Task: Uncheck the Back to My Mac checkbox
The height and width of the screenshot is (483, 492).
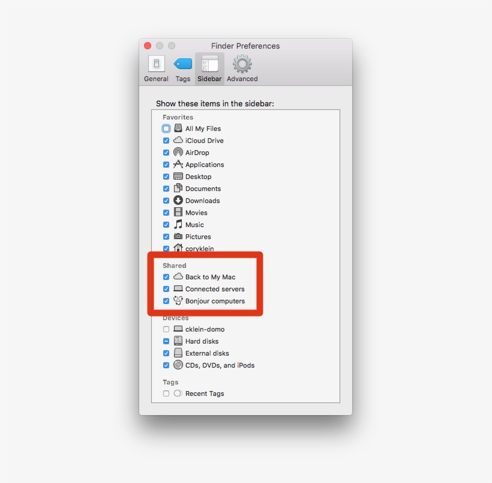Action: [166, 277]
